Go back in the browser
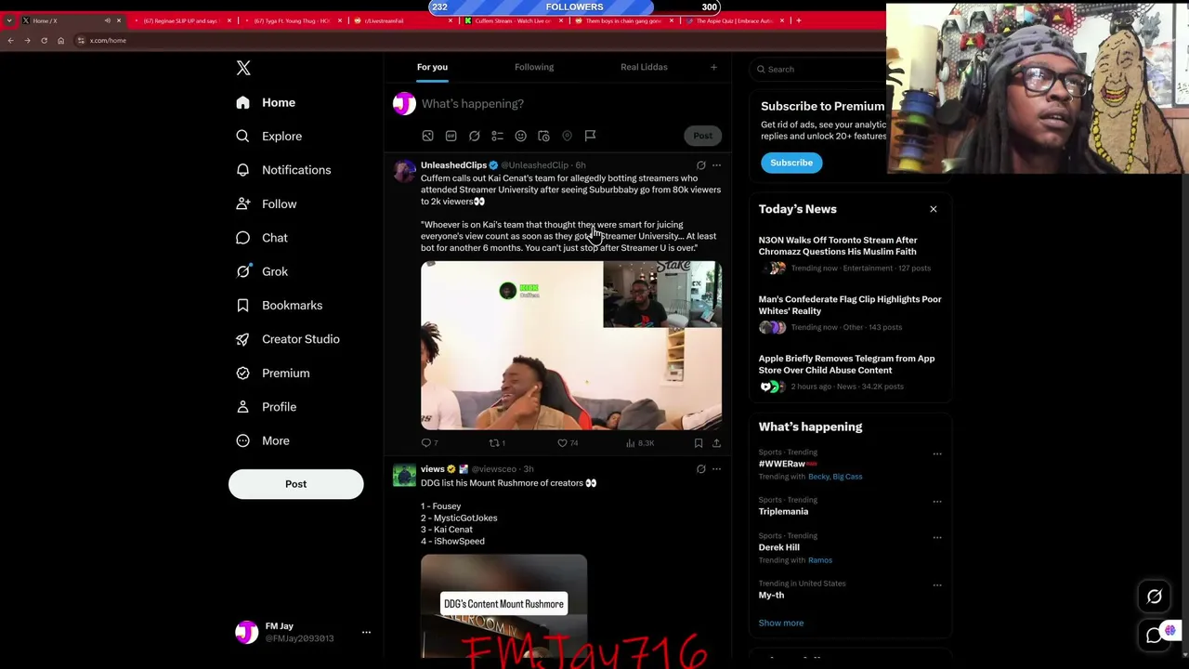Screen dimensions: 1189x669 point(10,40)
